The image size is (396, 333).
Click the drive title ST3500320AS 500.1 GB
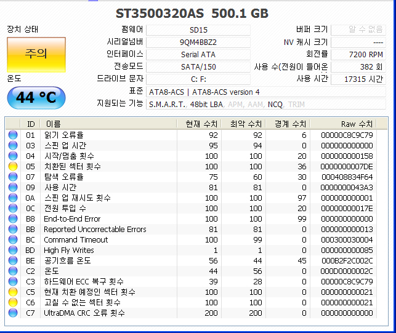(x=192, y=14)
